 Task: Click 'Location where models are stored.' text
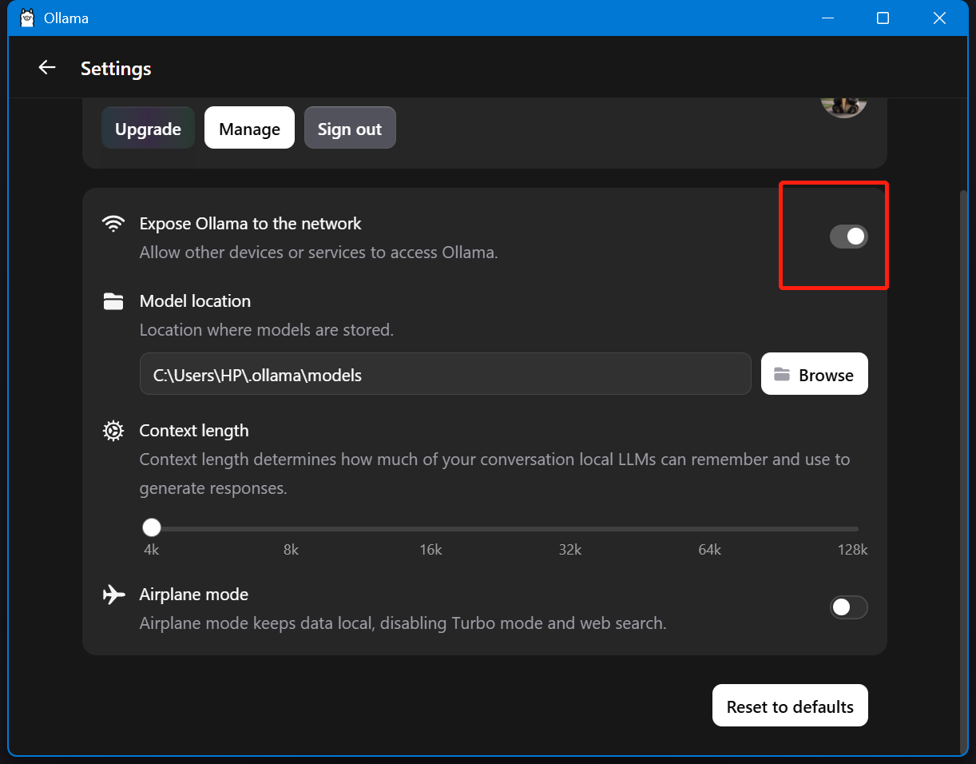tap(267, 330)
